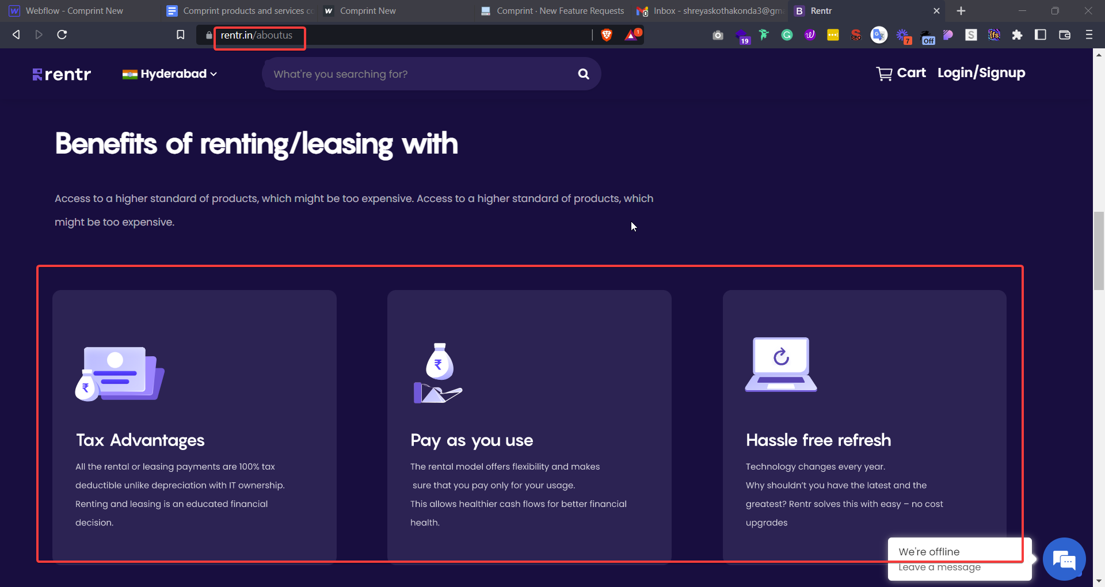This screenshot has width=1105, height=587.
Task: Open the Cart
Action: (x=901, y=73)
